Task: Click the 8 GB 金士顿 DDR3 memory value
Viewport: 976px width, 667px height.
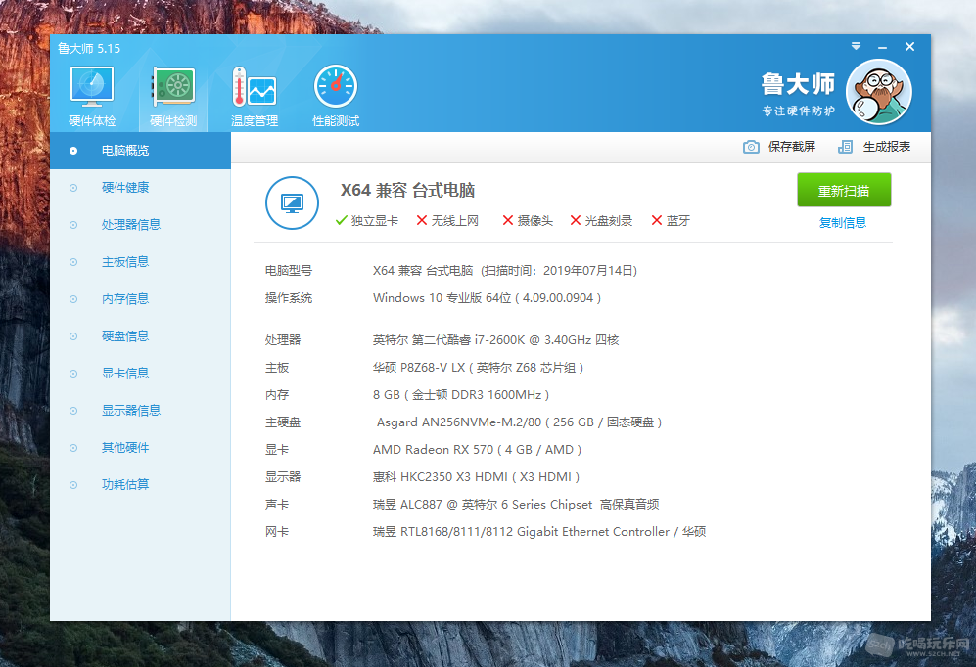Action: pyautogui.click(x=461, y=395)
